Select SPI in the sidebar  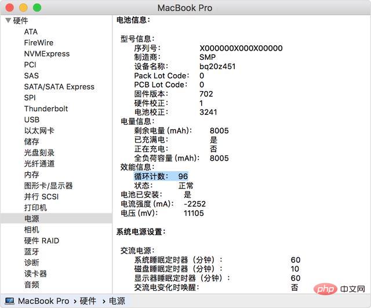click(x=30, y=97)
